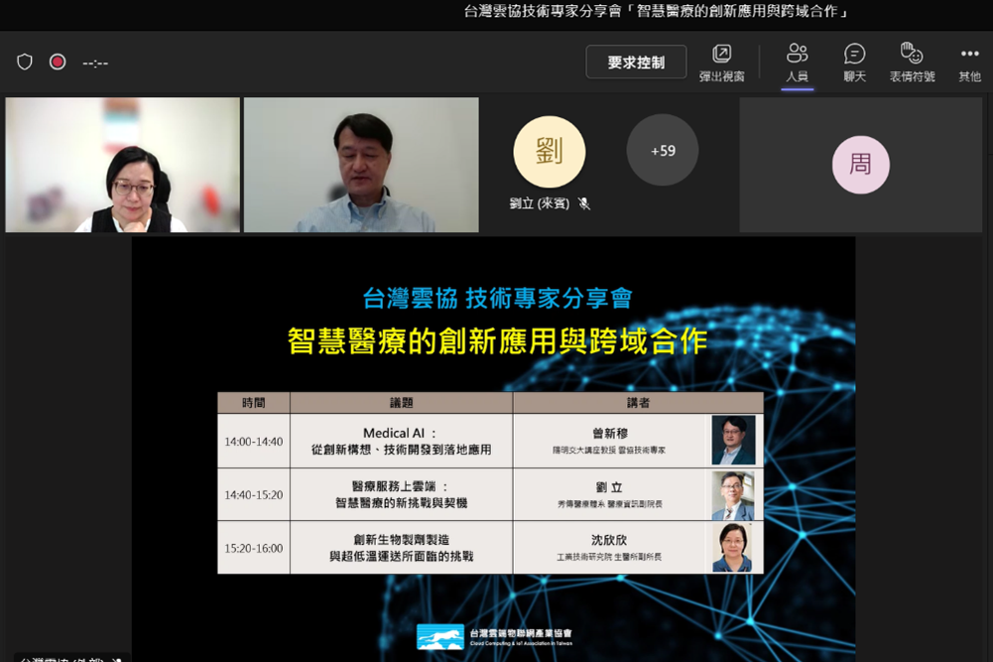Open the 其他 more options menu

[x=969, y=63]
